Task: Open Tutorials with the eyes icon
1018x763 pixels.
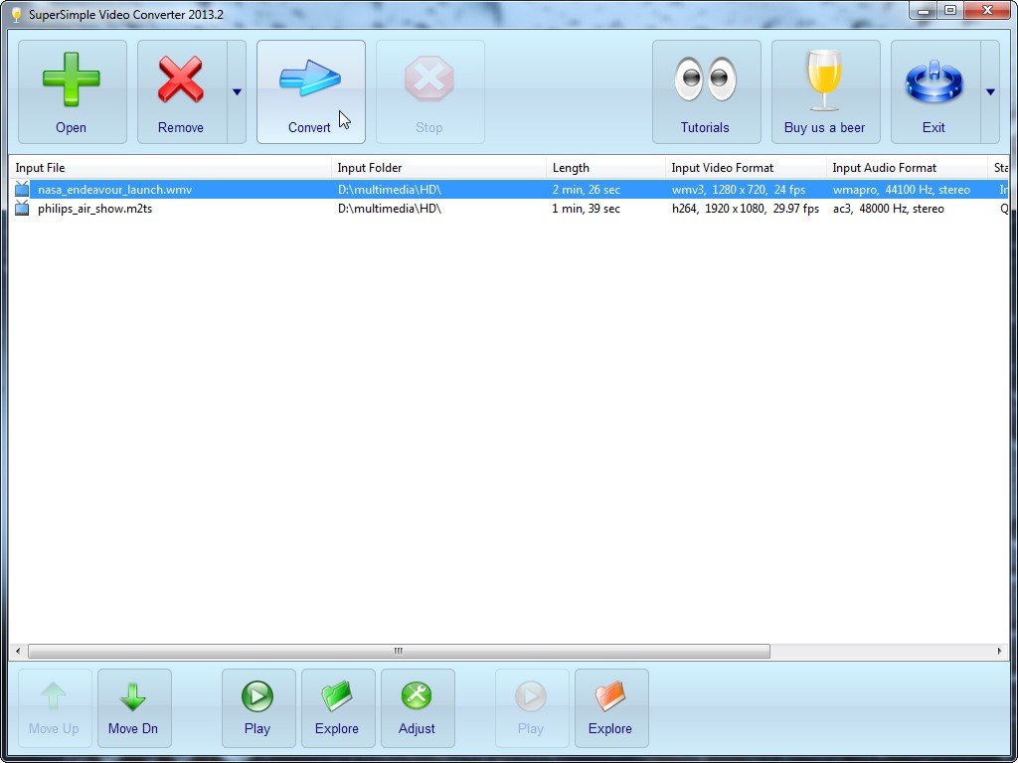Action: 707,91
